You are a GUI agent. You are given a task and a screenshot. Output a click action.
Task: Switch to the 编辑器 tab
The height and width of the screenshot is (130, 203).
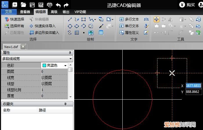click(41, 12)
